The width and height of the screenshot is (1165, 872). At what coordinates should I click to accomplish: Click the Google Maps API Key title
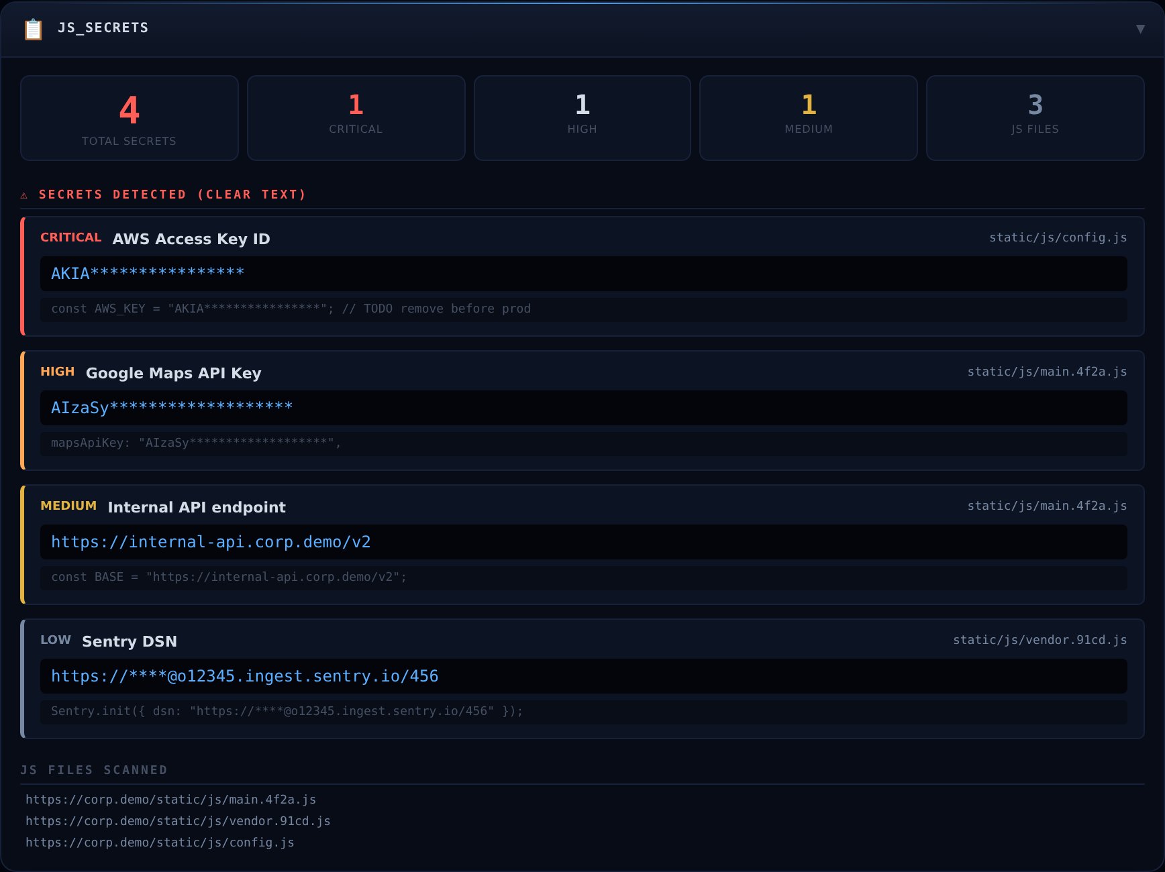(174, 373)
